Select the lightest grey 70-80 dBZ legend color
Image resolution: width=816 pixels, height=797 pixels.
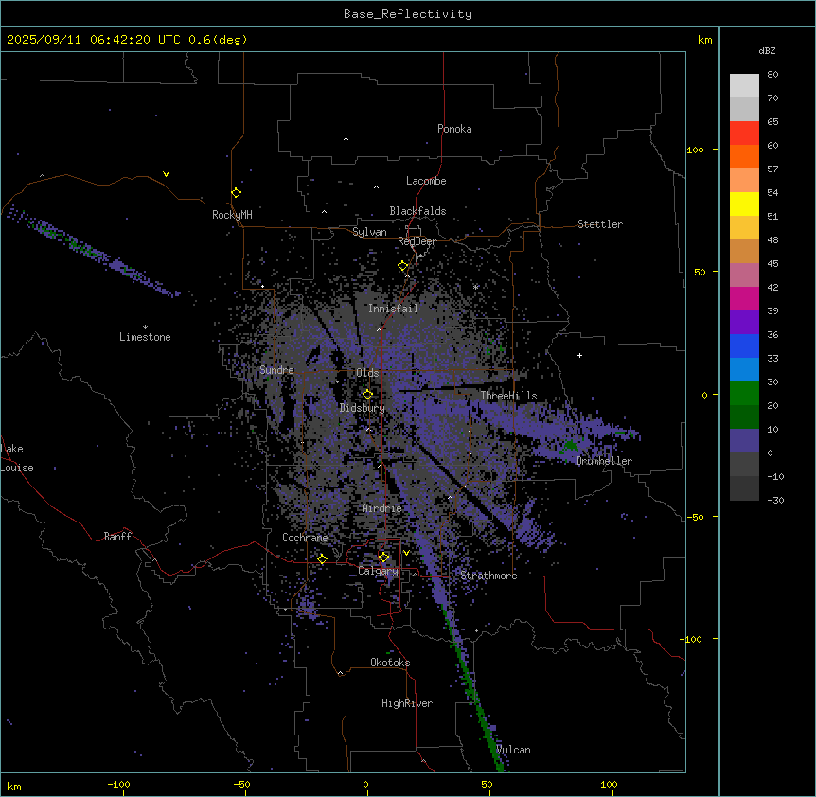744,85
